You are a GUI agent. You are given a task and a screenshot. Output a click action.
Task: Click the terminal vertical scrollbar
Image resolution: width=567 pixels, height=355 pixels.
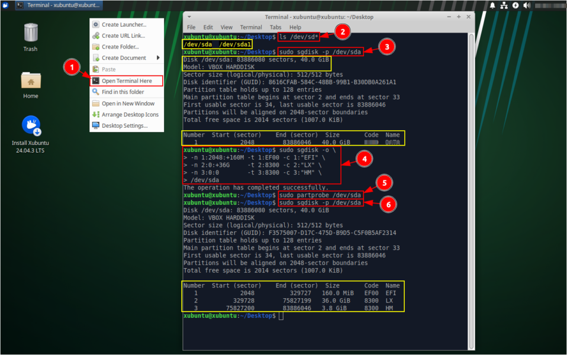point(471,177)
